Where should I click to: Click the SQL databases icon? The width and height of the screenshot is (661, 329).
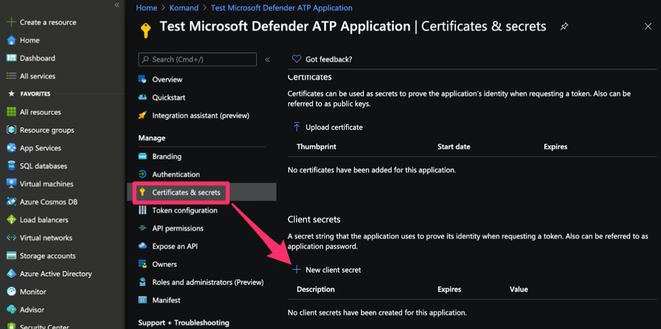pyautogui.click(x=12, y=166)
